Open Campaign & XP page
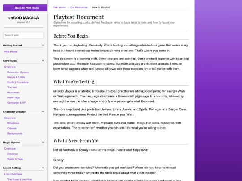 (x=17, y=103)
